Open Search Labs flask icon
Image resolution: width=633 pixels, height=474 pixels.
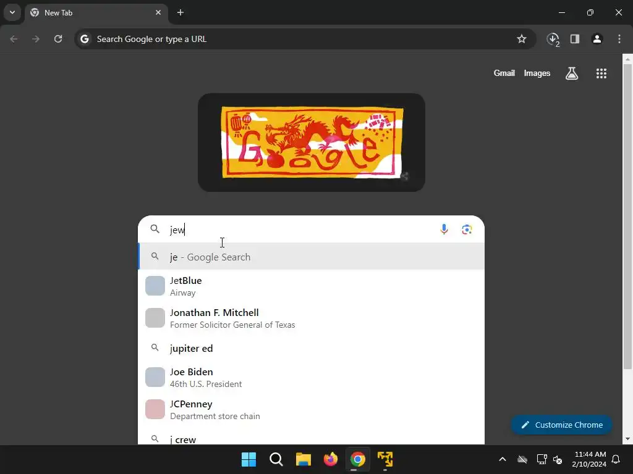(572, 73)
